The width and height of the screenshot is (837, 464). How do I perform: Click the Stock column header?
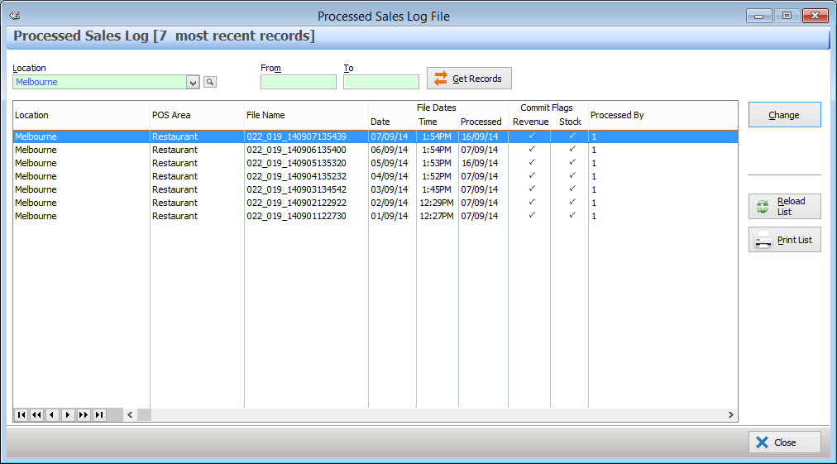pyautogui.click(x=570, y=122)
